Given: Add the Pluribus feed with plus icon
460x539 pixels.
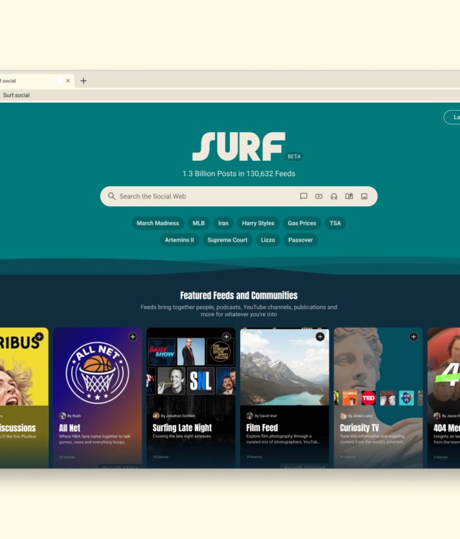Looking at the screenshot, I should coord(40,337).
